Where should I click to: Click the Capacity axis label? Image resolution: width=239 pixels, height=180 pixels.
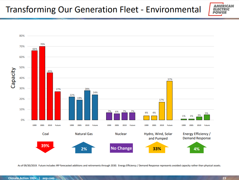click(13, 78)
